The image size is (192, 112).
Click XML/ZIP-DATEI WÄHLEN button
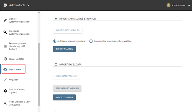point(68,30)
